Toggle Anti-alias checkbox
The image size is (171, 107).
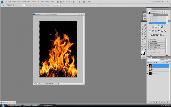pos(27,5)
